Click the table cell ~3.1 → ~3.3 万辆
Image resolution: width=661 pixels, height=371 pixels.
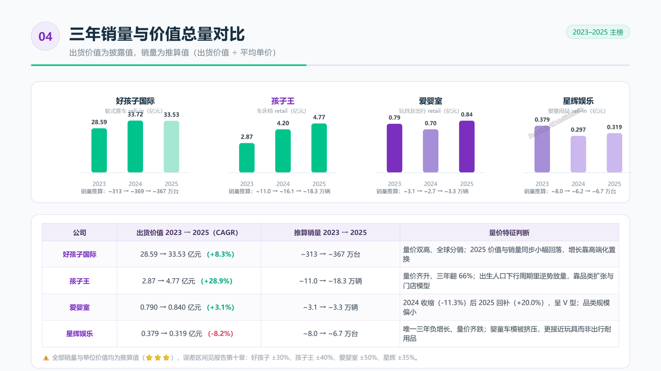coord(330,307)
